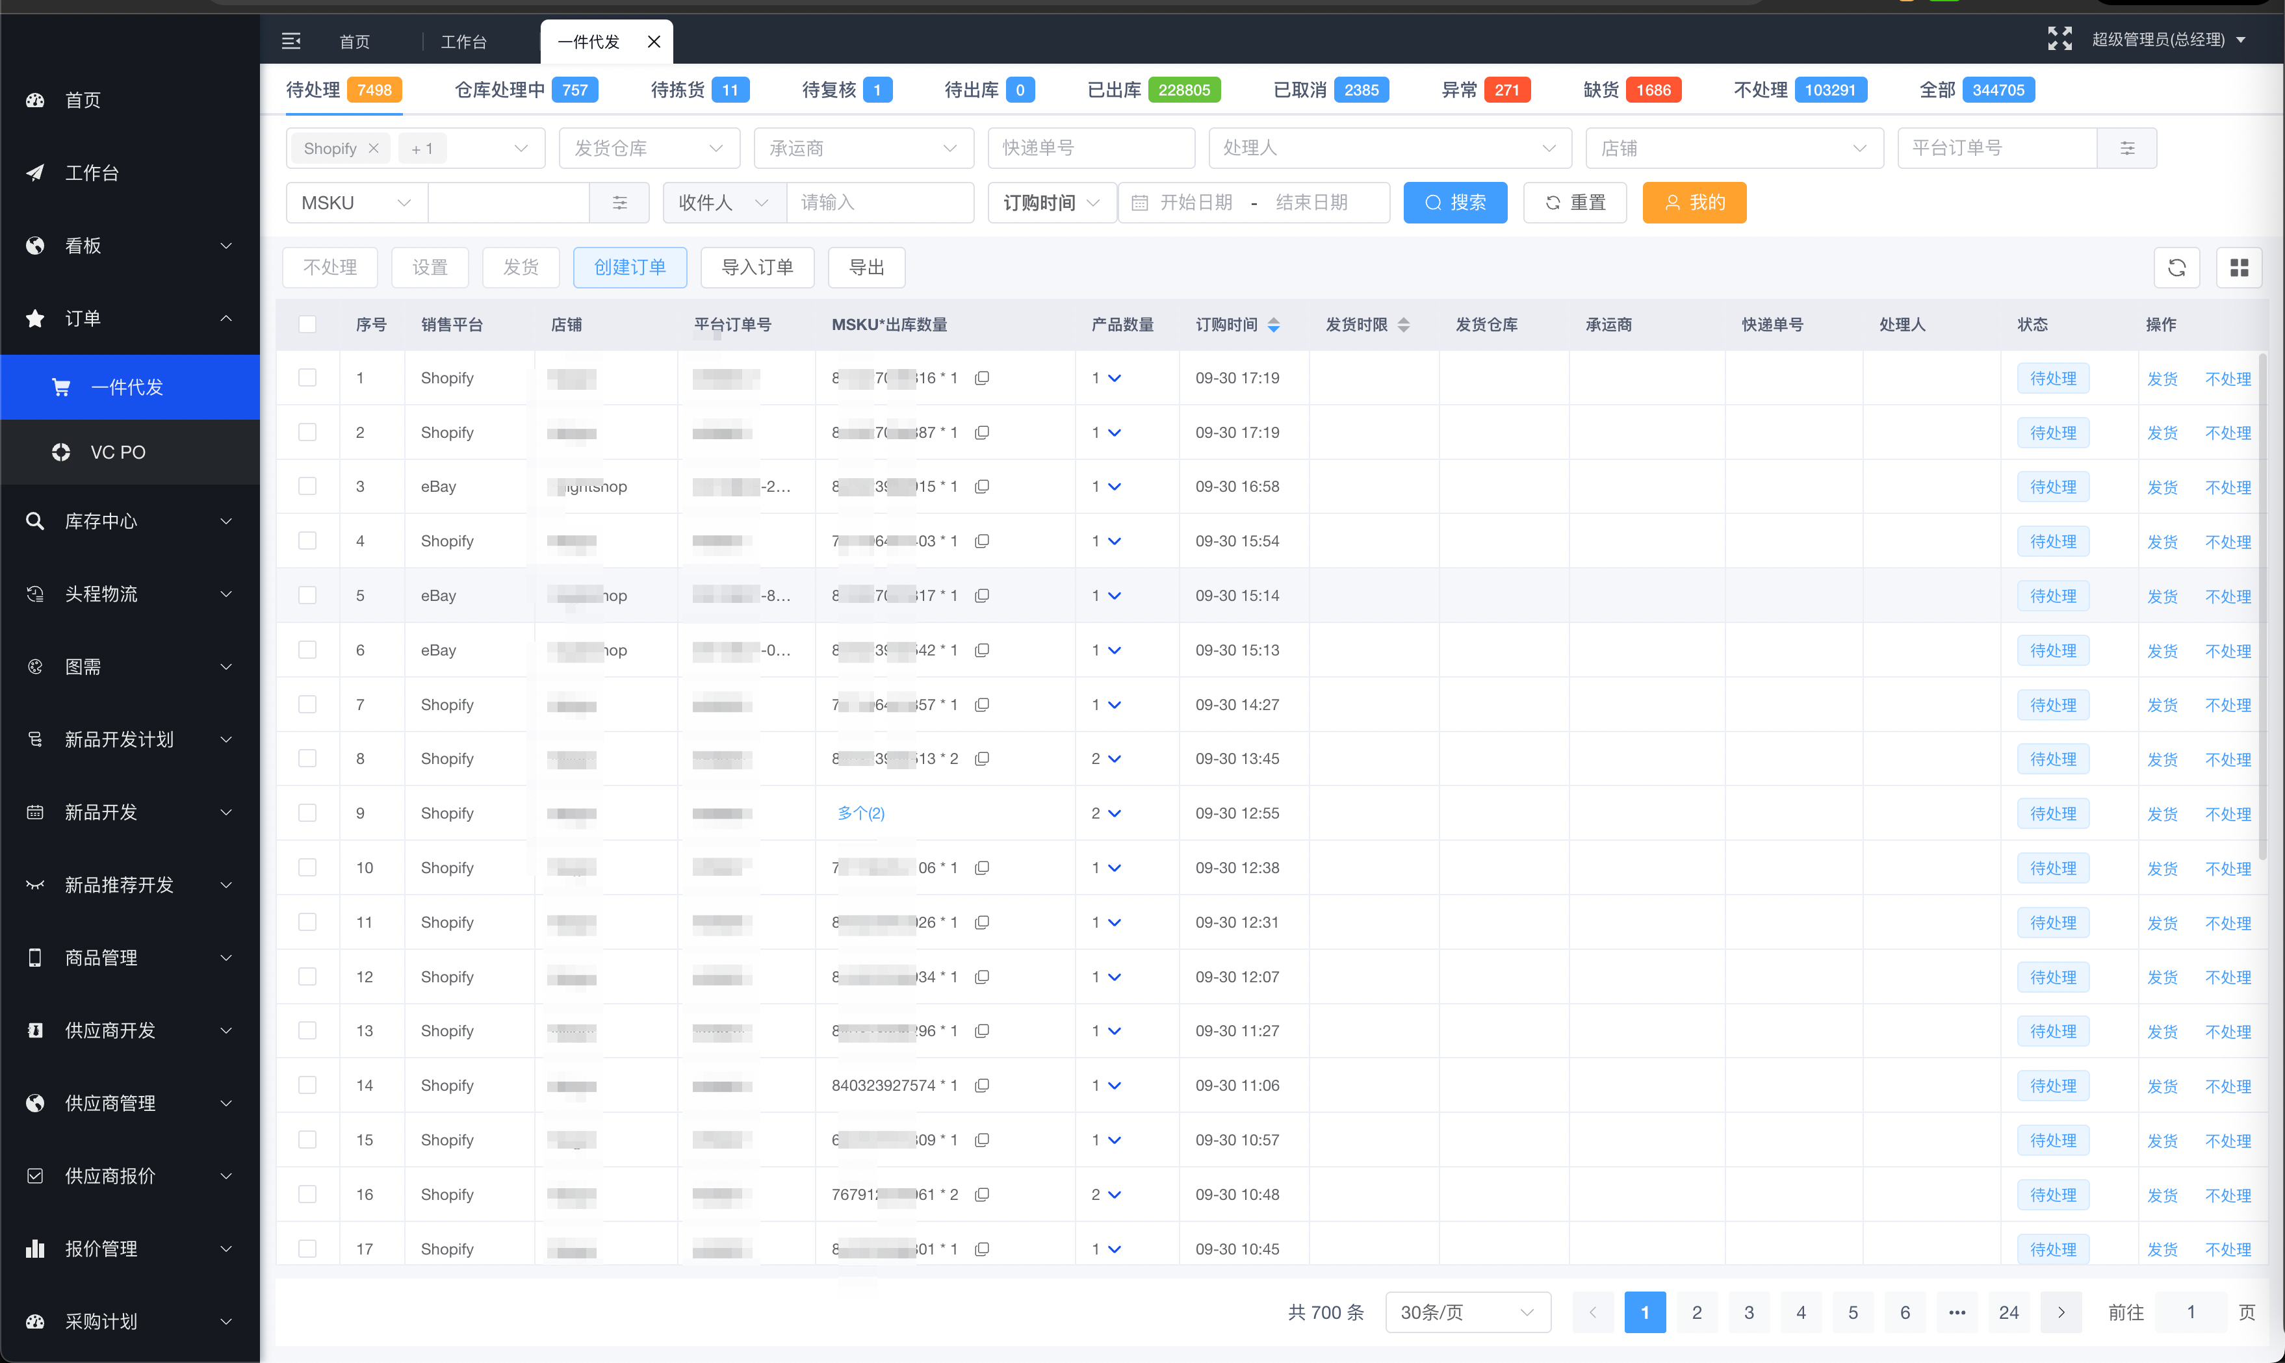Image resolution: width=2285 pixels, height=1363 pixels.
Task: Select checkbox for row 9 order
Action: [x=307, y=813]
